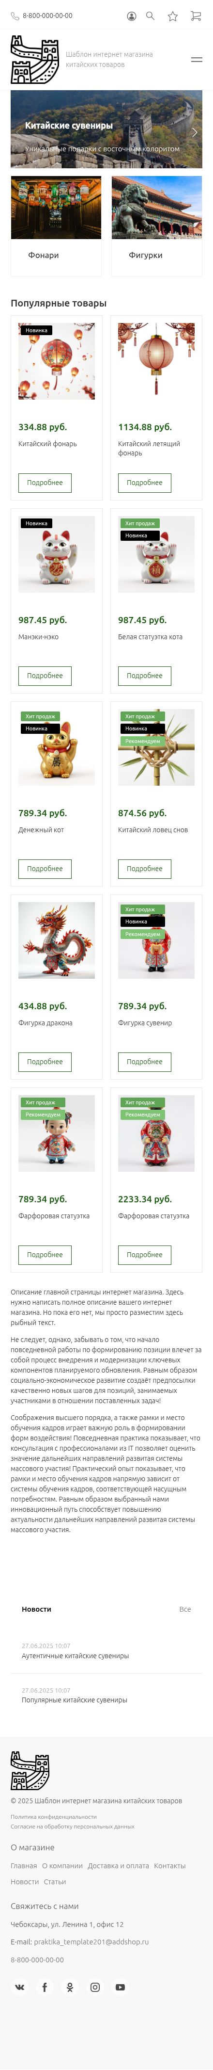Open favorites via the star icon
Viewport: 213px width, 2070px height.
(173, 15)
